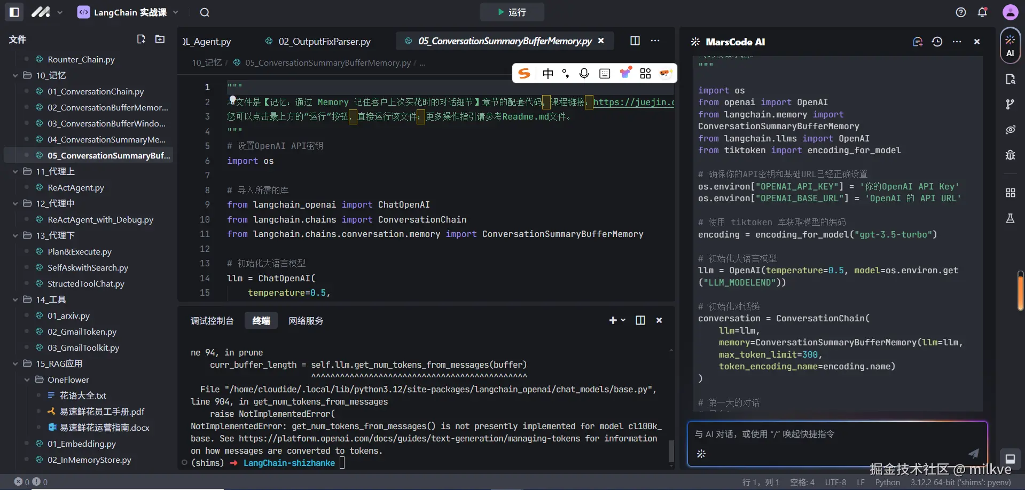Switch to the 02_OutputFixParser.py tab
Image resolution: width=1025 pixels, height=490 pixels.
324,42
